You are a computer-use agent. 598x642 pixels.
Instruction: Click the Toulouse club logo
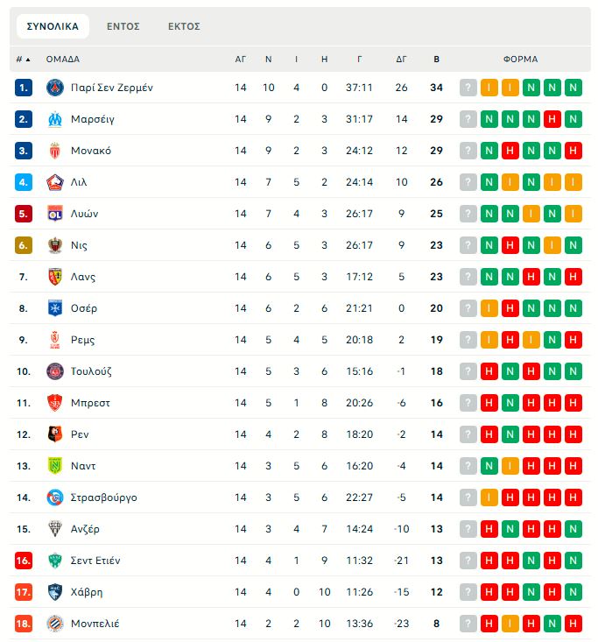(x=55, y=371)
